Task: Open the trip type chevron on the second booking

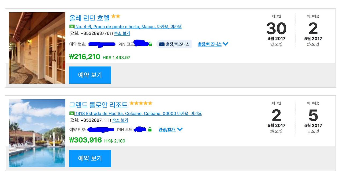Action: tap(180, 129)
